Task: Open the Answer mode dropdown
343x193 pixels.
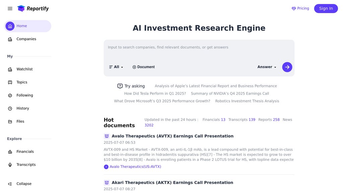Action: click(267, 67)
